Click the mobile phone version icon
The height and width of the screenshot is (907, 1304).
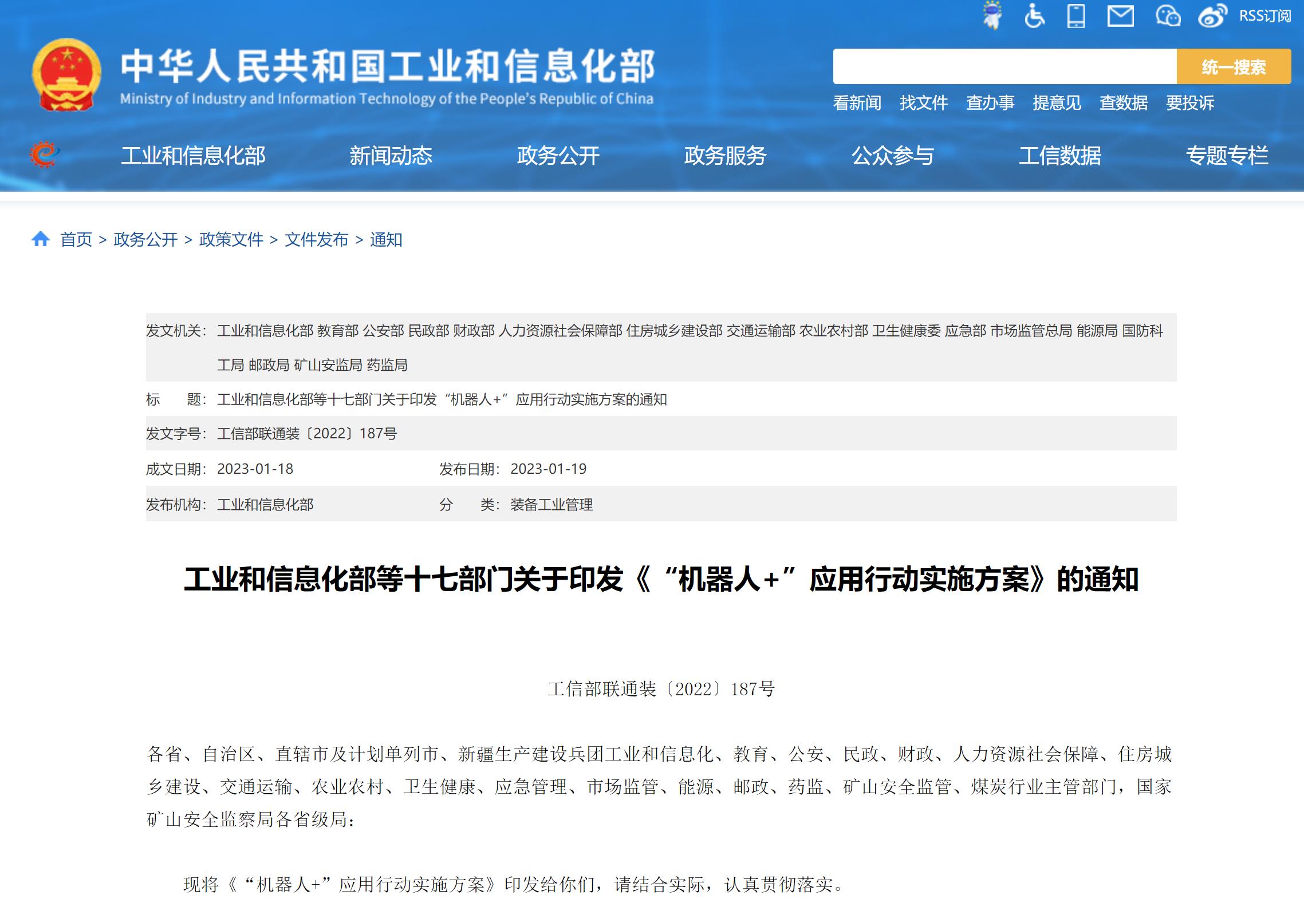click(x=1076, y=15)
